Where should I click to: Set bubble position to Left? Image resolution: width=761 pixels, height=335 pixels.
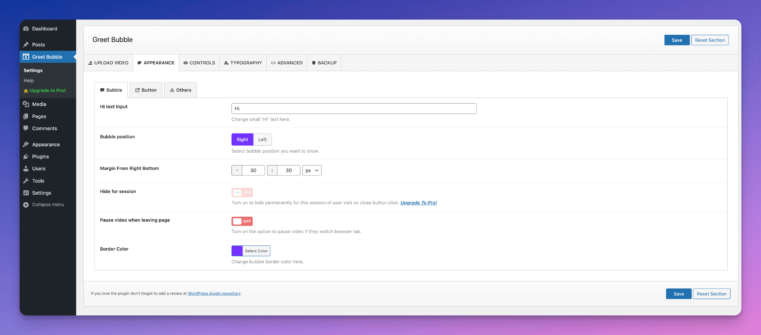tap(262, 140)
